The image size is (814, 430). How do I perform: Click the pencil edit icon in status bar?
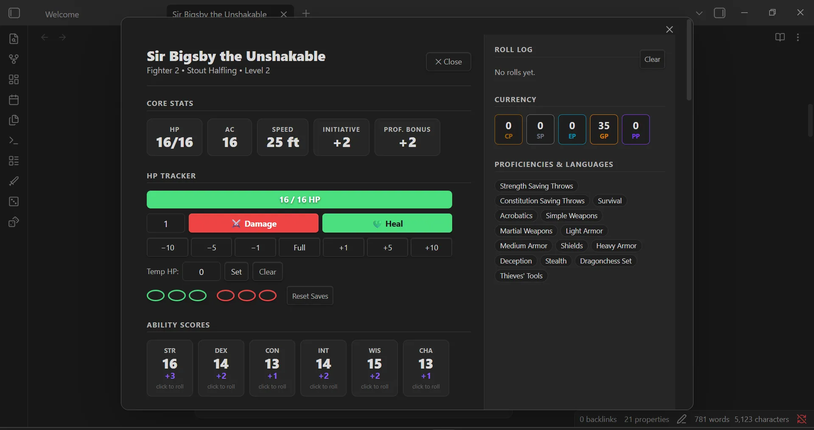point(682,419)
